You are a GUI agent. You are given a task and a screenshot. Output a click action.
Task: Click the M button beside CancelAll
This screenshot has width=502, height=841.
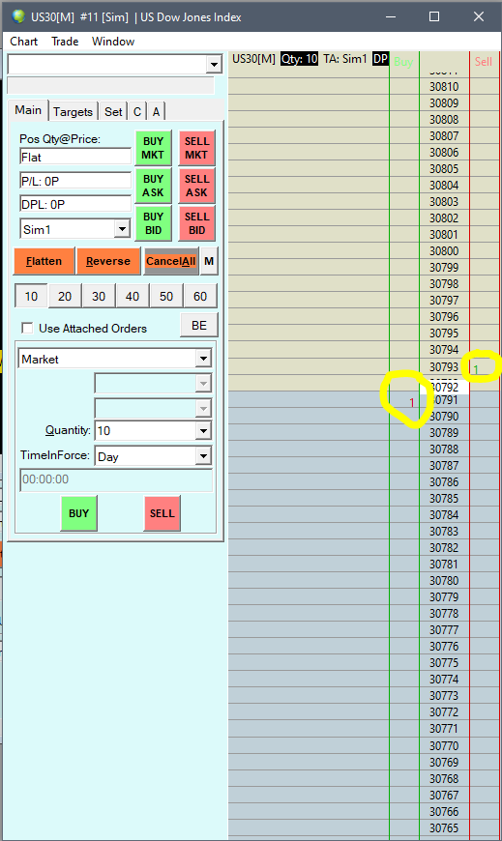click(x=209, y=261)
